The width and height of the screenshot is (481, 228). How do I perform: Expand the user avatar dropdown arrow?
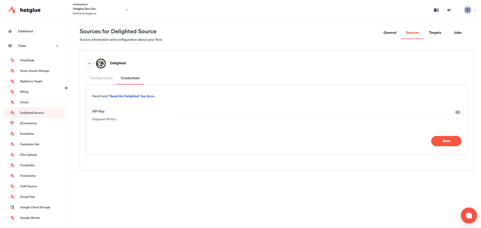(475, 10)
